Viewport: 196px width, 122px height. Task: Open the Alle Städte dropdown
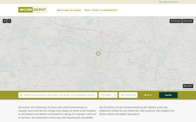[x=108, y=95]
